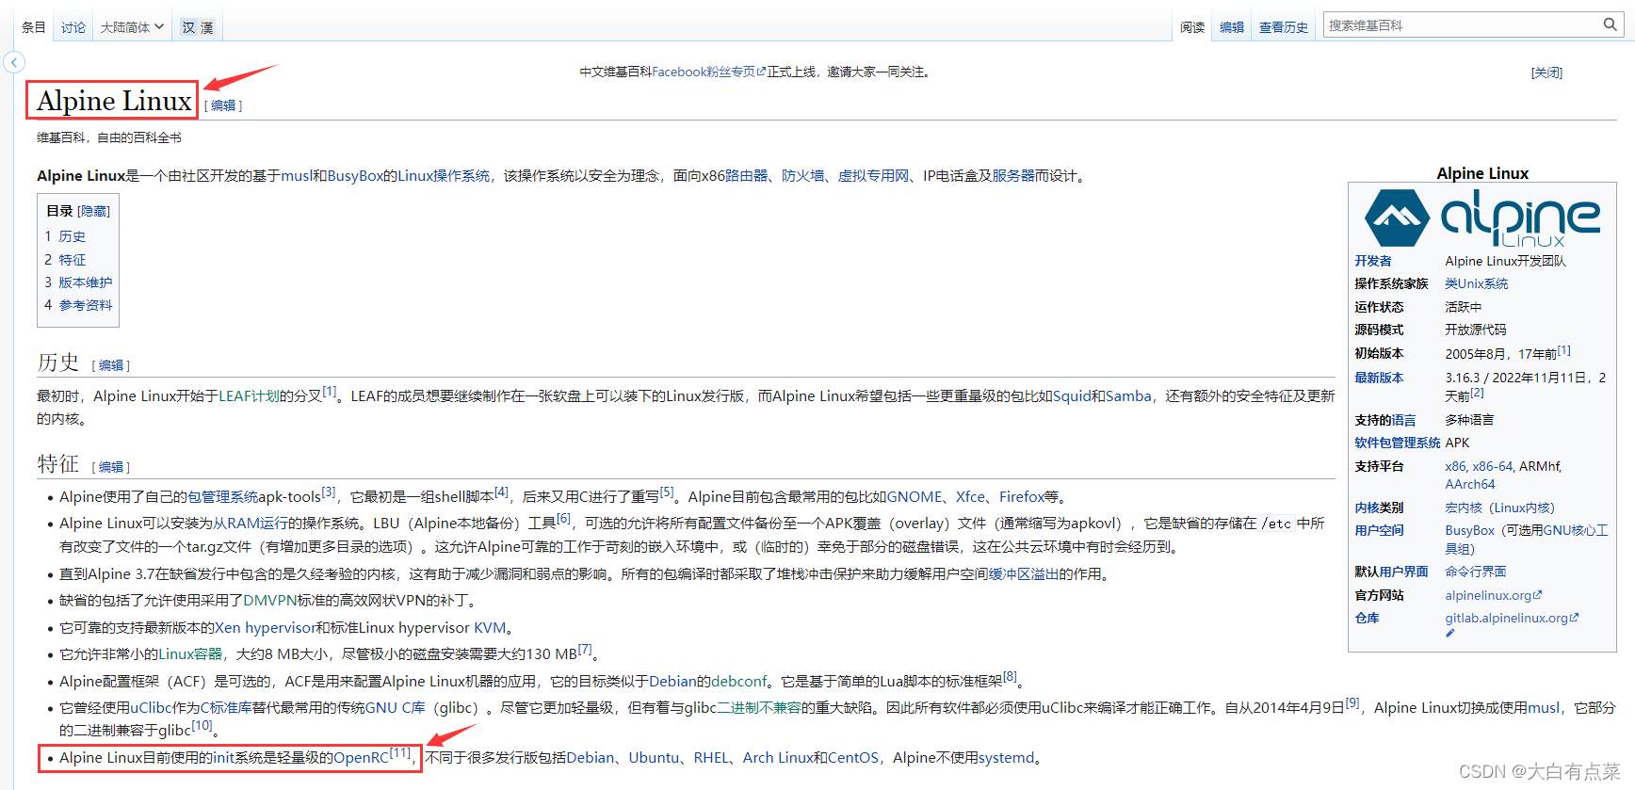
Task: Open the Squid link
Action: tap(1072, 395)
